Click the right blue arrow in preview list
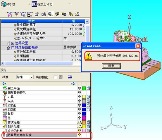This screenshot has height=140, width=162. click(x=73, y=84)
